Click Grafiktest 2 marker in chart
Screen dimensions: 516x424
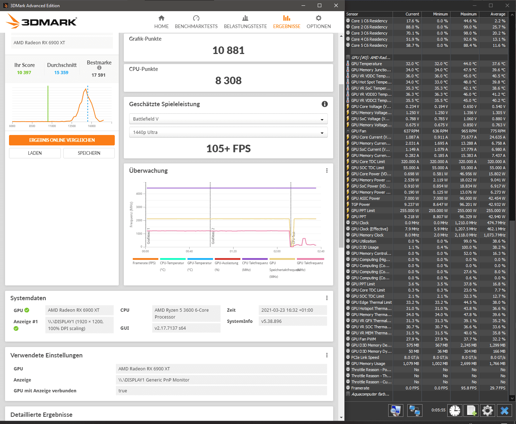[213, 236]
